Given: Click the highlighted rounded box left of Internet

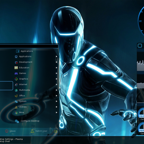Looking at the screenshot, I should tap(6, 86).
